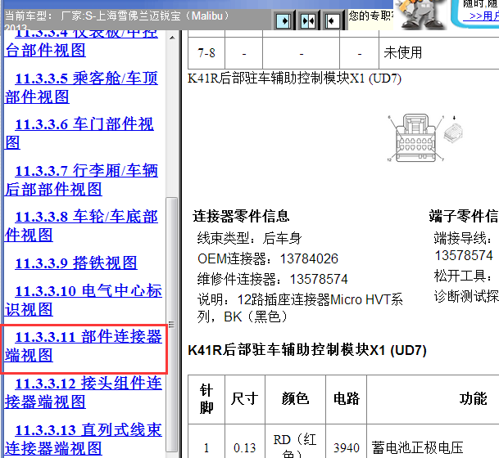Viewport: 499px width, 458px height.
Task: Click the 3940 circuit cell
Action: [x=347, y=448]
